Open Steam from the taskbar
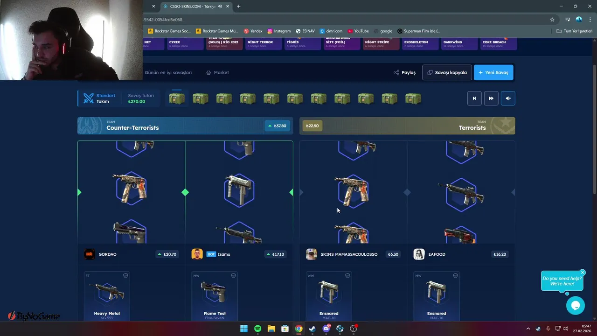Viewport: 597px width, 336px height. (312, 329)
